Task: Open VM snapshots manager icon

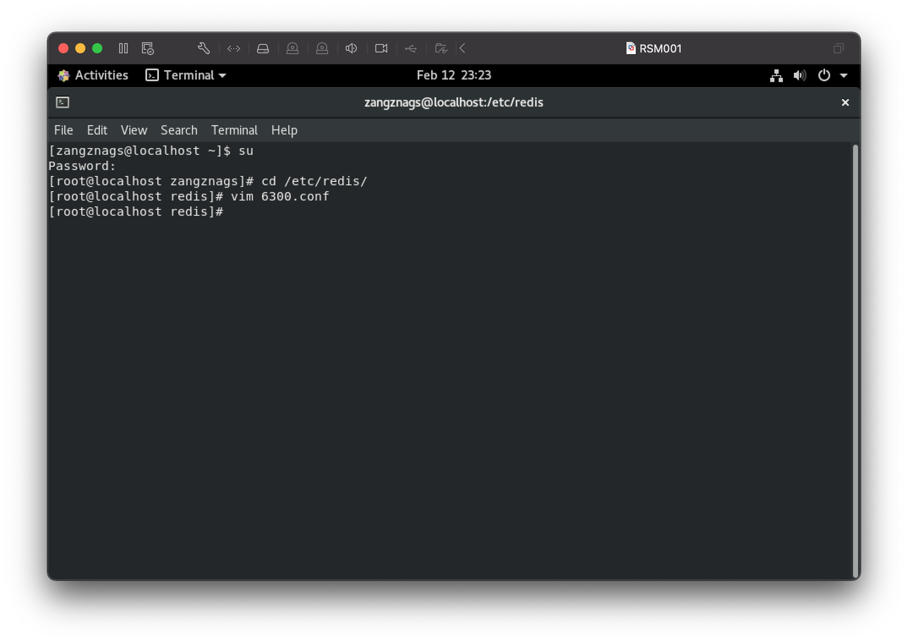Action: (148, 49)
